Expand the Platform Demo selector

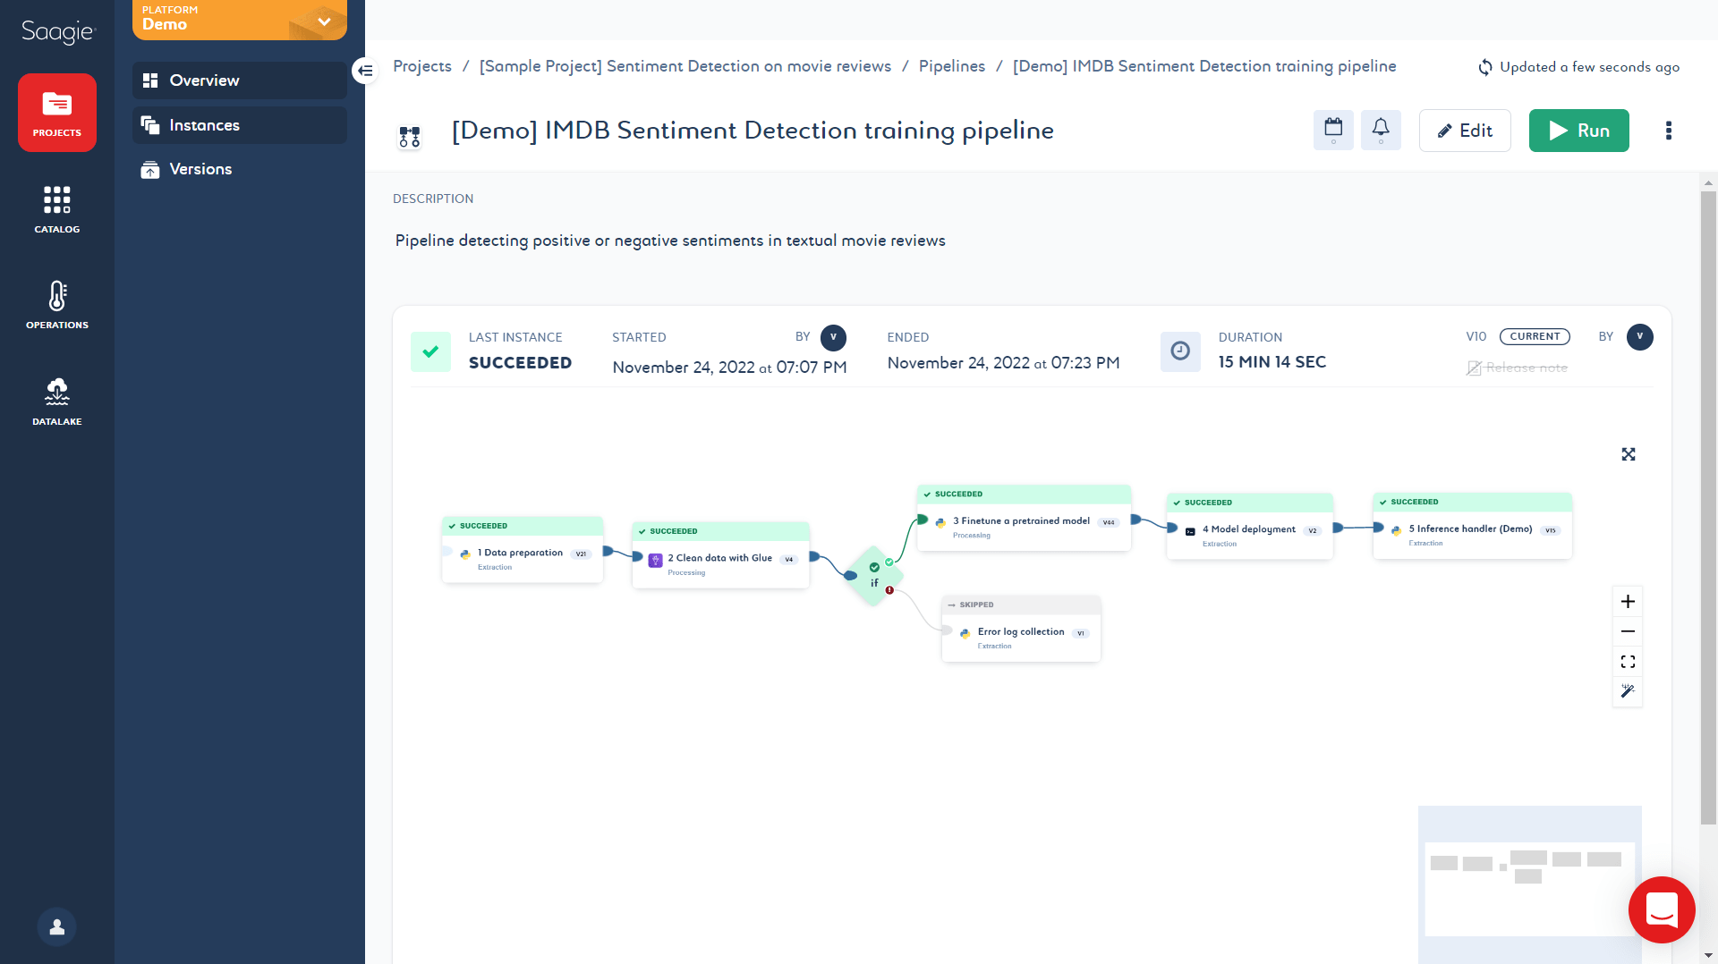(x=324, y=21)
